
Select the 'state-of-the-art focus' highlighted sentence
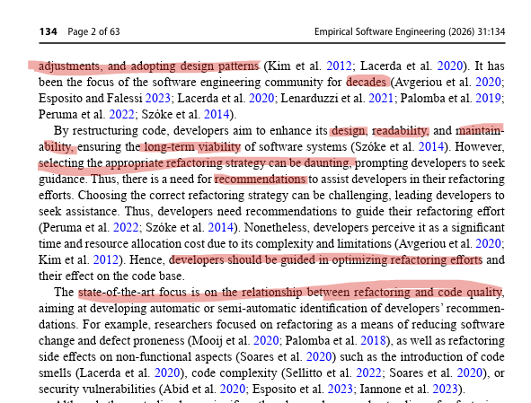tap(290, 292)
